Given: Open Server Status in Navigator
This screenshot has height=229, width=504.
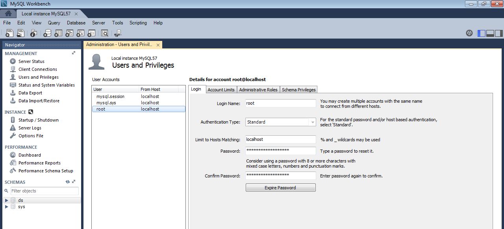Looking at the screenshot, I should pos(31,61).
